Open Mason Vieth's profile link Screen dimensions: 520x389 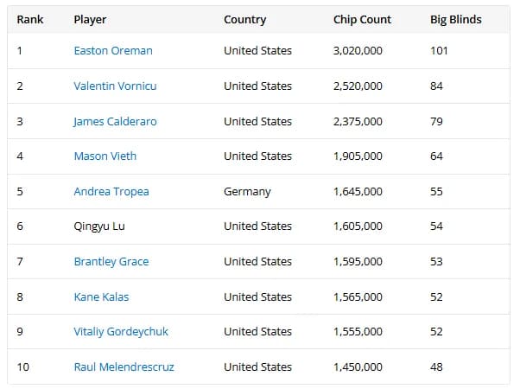tap(105, 156)
